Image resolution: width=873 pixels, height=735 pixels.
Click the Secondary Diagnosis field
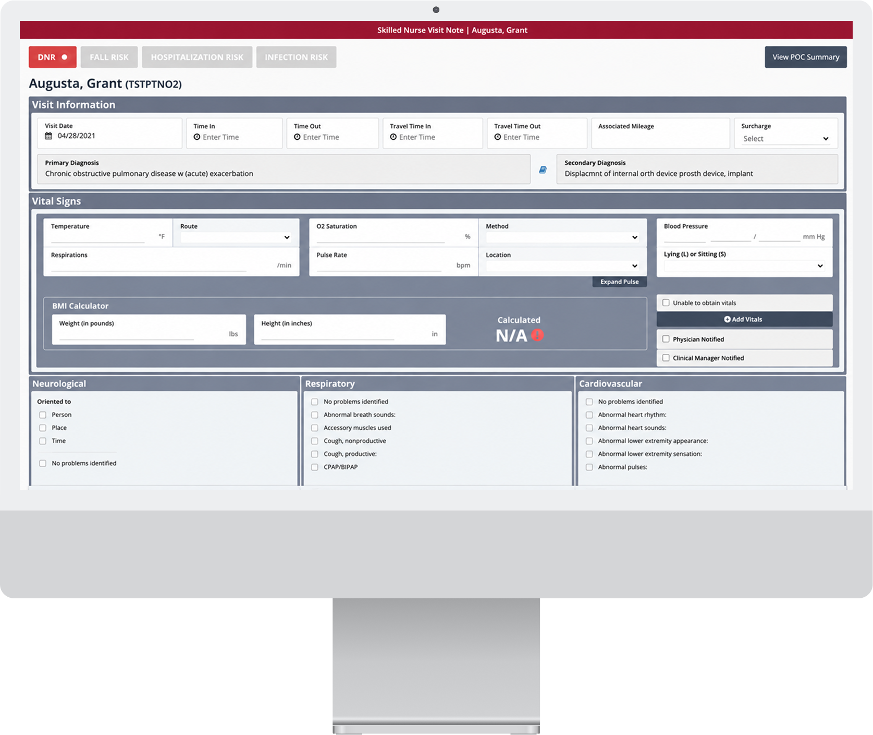click(697, 169)
